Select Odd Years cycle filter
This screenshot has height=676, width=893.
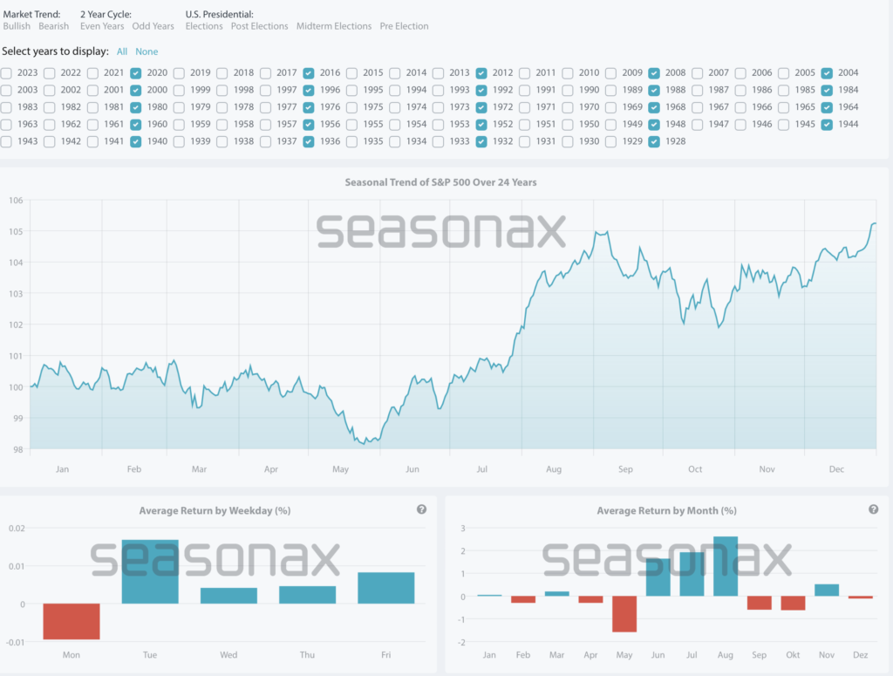coord(153,26)
